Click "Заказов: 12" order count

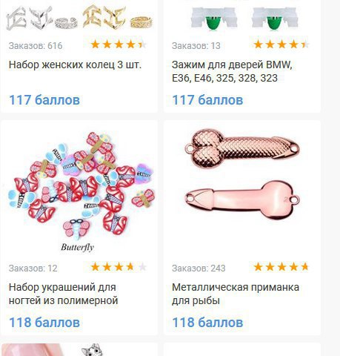[x=33, y=268]
